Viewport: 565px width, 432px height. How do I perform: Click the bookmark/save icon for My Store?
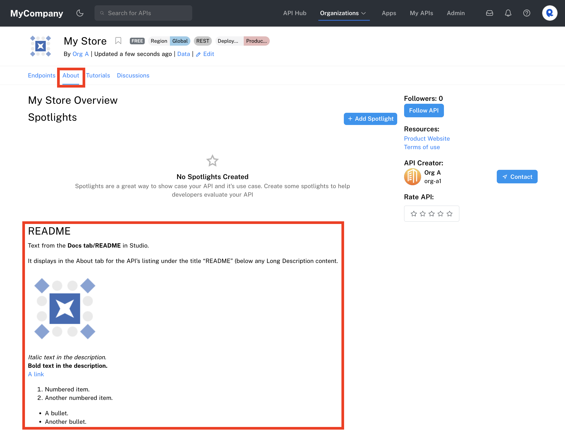(118, 41)
